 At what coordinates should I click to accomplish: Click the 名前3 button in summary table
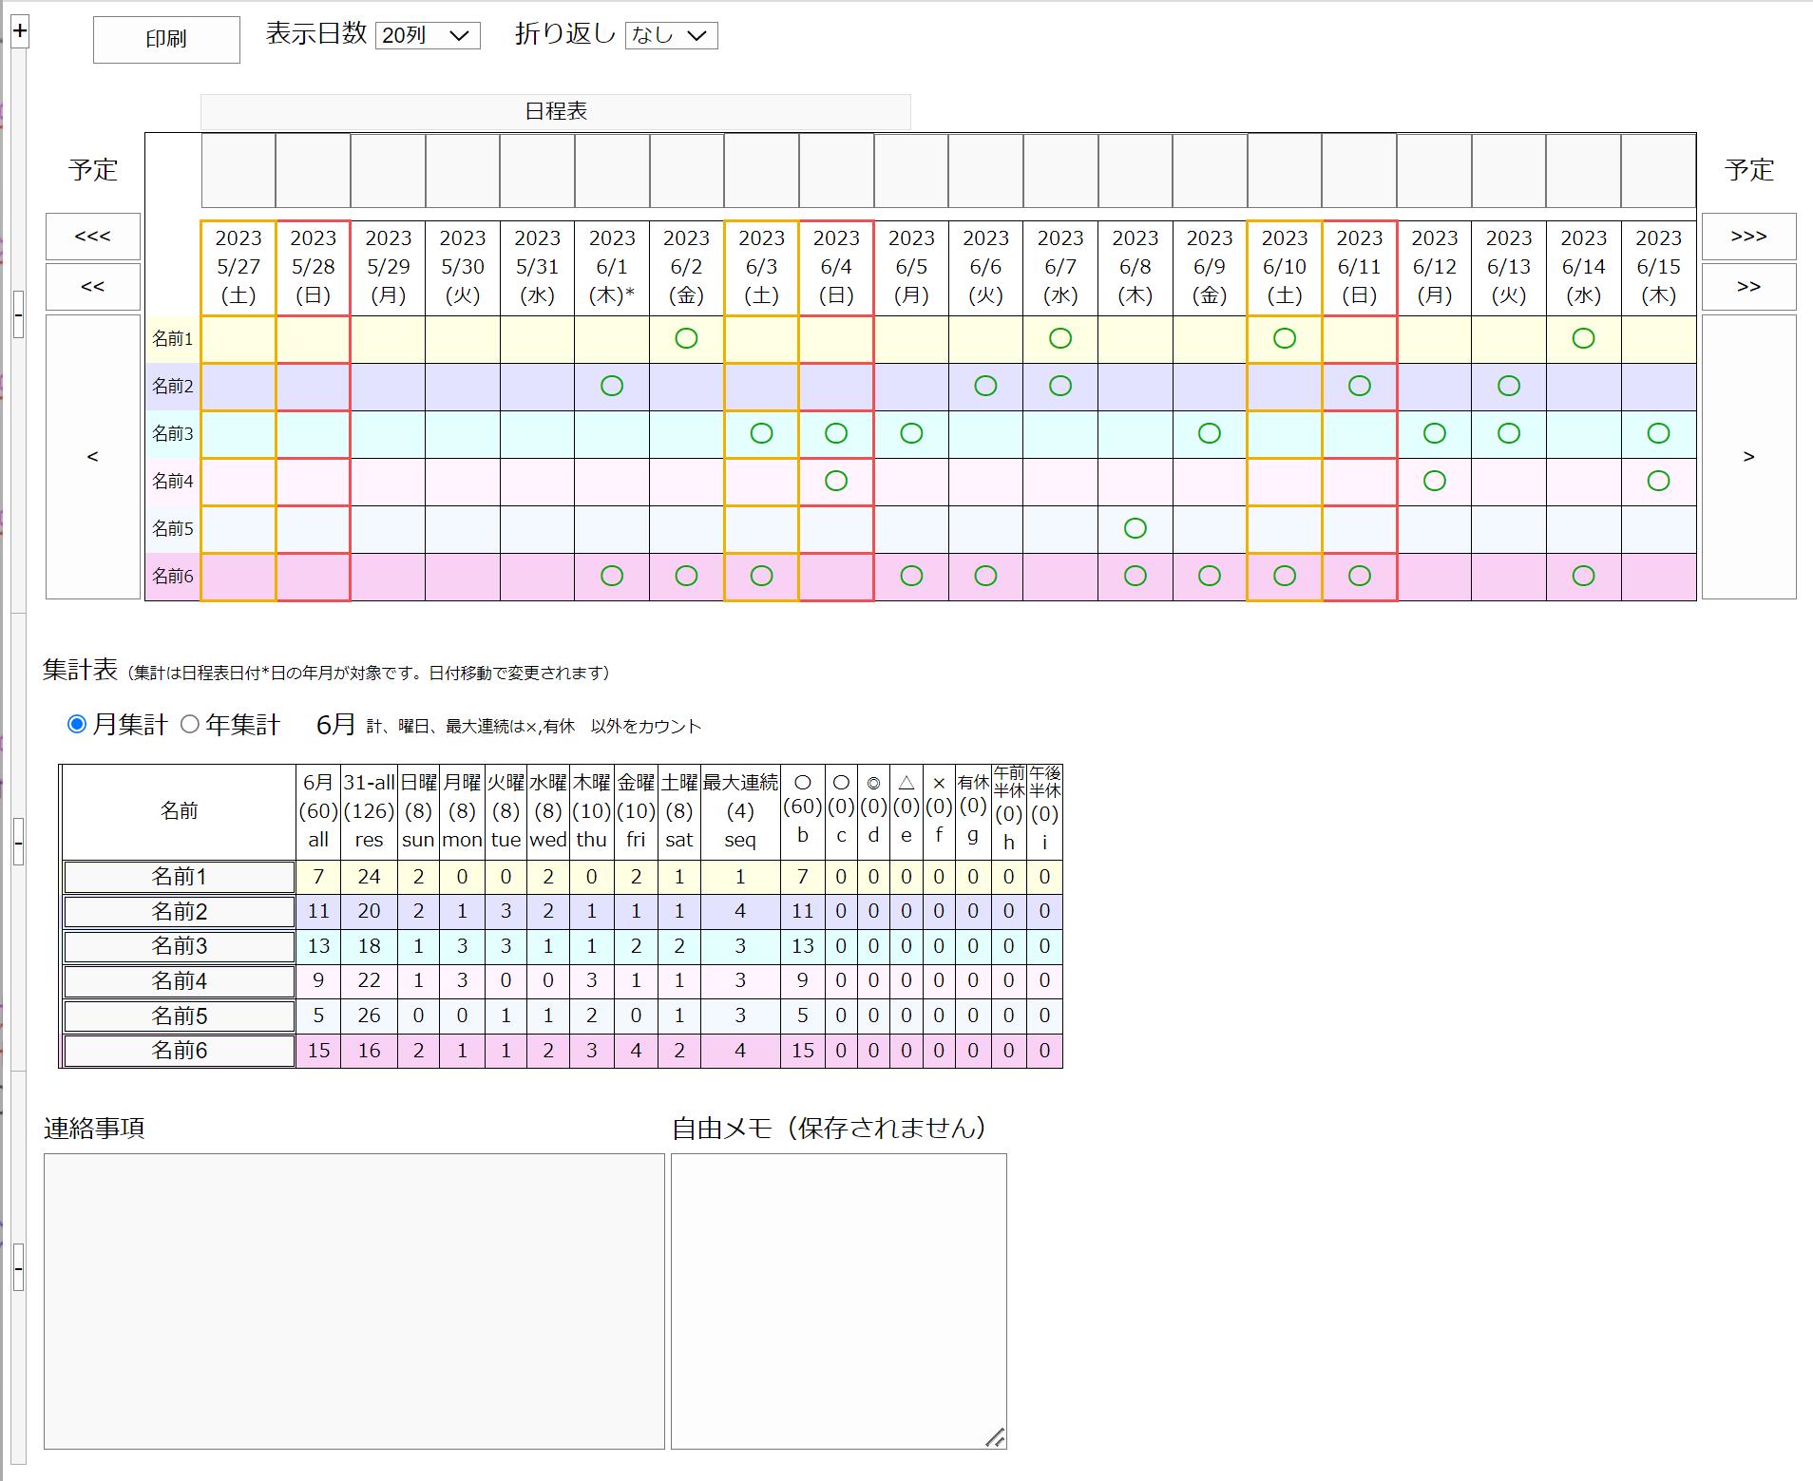tap(180, 946)
